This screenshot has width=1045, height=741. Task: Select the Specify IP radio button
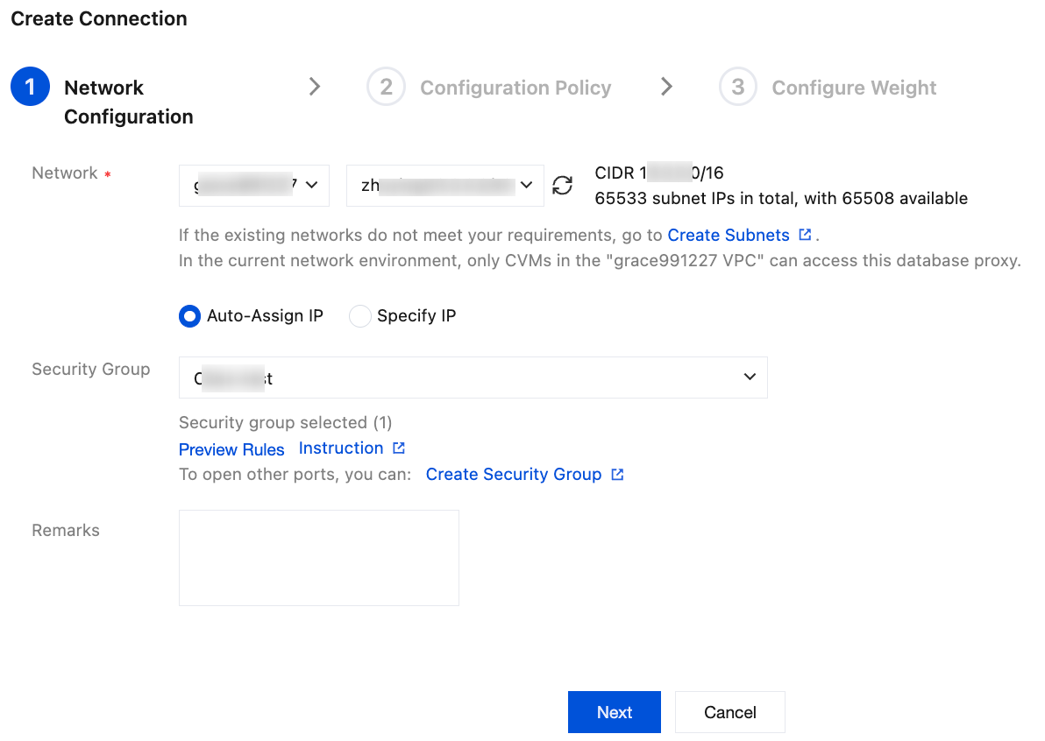[359, 316]
